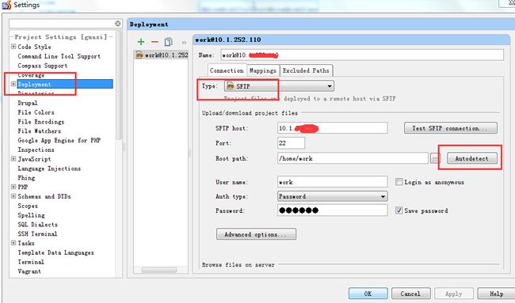The width and height of the screenshot is (515, 303).
Task: Open Help for settings
Action: pyautogui.click(x=496, y=294)
